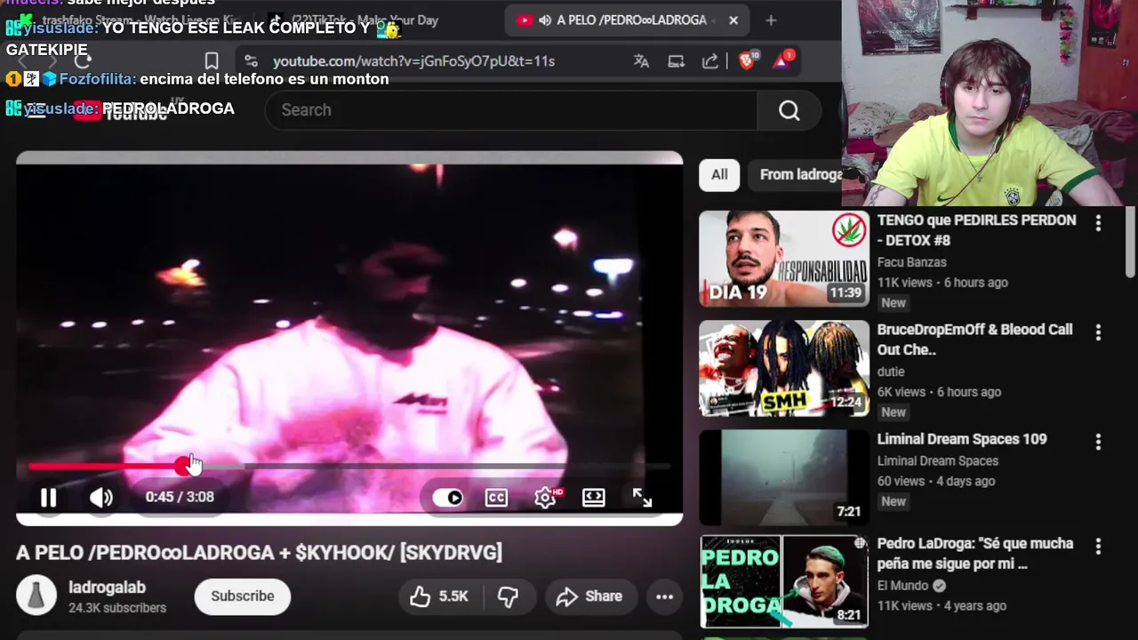
Task: Open the Brave Shields icon
Action: (x=747, y=60)
